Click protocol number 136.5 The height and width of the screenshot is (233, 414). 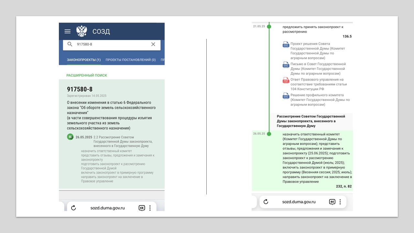(347, 37)
